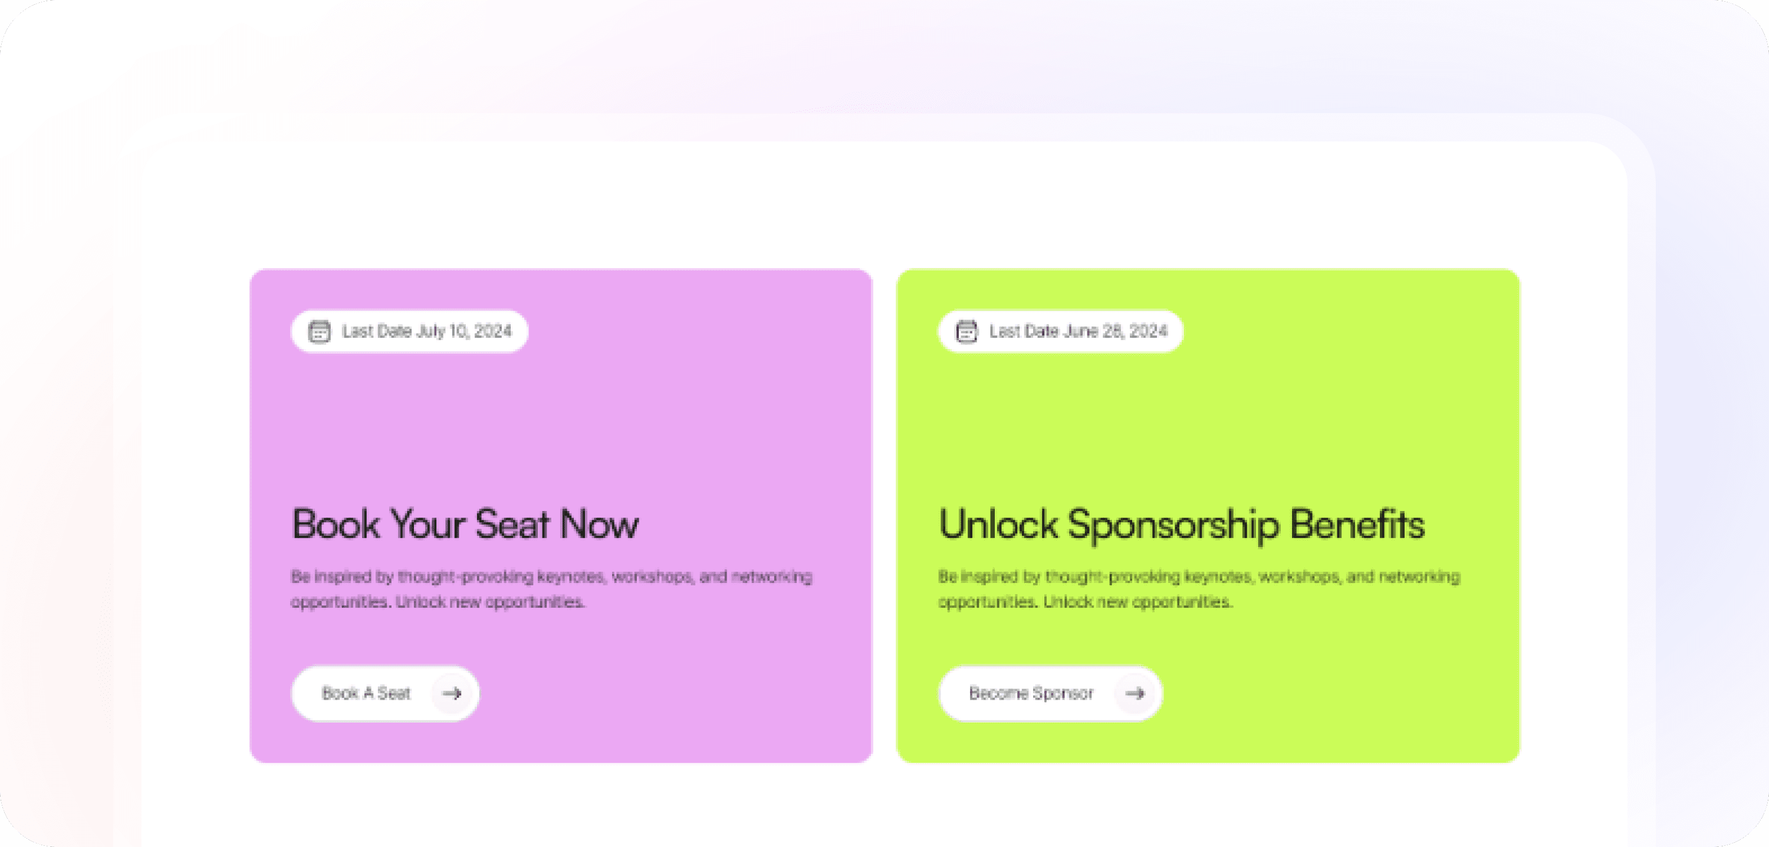The height and width of the screenshot is (847, 1769).
Task: Click the arrow icon beside Book A Seat
Action: [452, 693]
